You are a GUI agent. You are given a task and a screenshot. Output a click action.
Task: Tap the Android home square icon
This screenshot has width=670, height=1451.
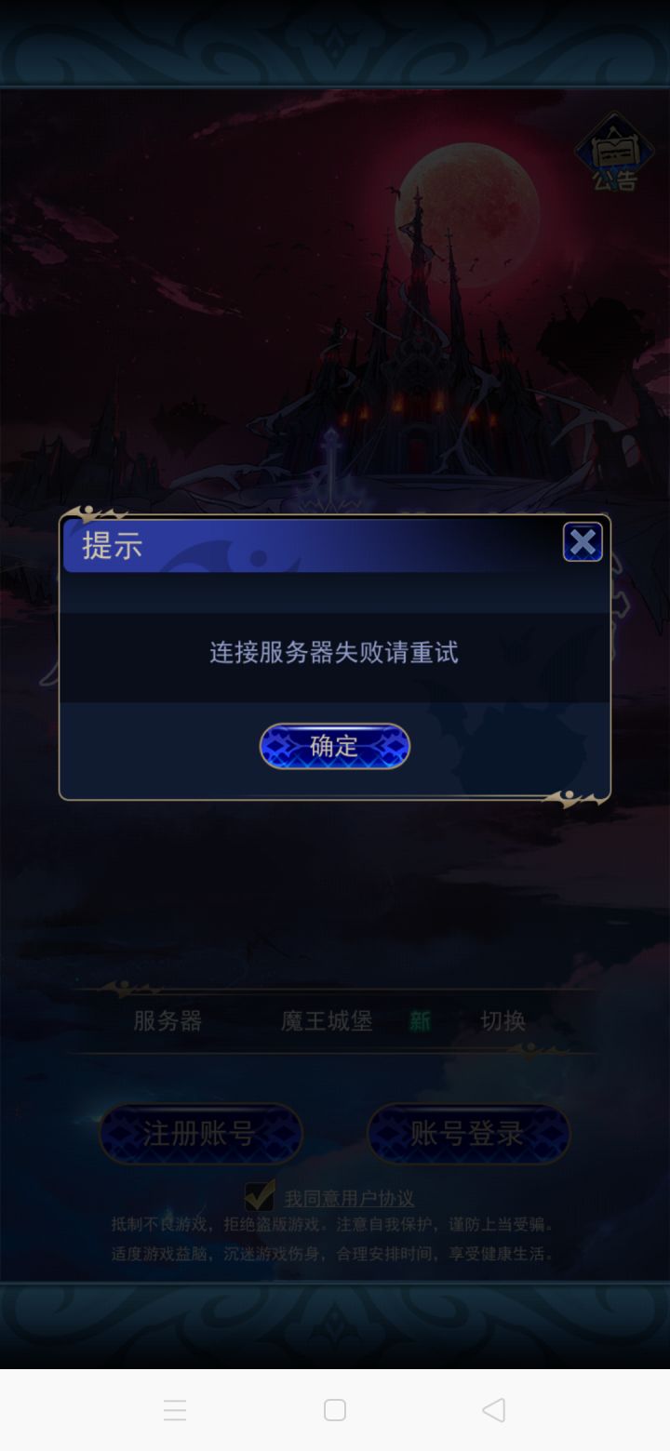tap(335, 1410)
